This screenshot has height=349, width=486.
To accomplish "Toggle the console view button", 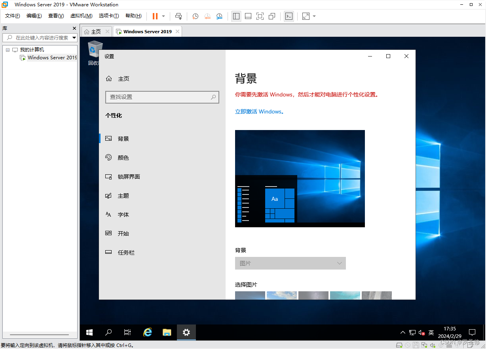I will [289, 16].
